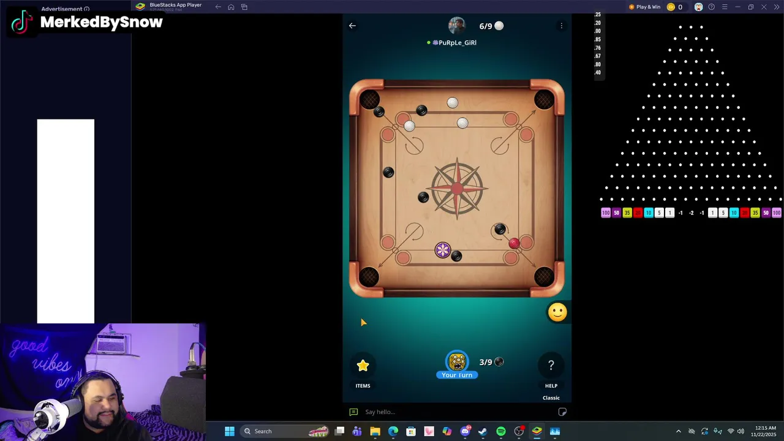This screenshot has width=784, height=441.
Task: Open File Explorer from taskbar
Action: [x=375, y=431]
